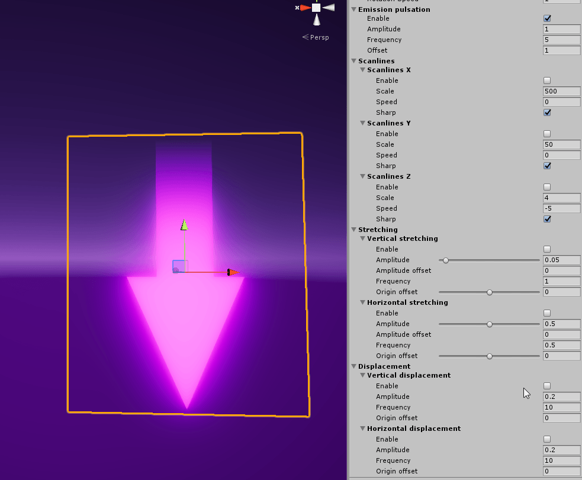Click the Scale field showing 500
The height and width of the screenshot is (480, 582).
[561, 91]
